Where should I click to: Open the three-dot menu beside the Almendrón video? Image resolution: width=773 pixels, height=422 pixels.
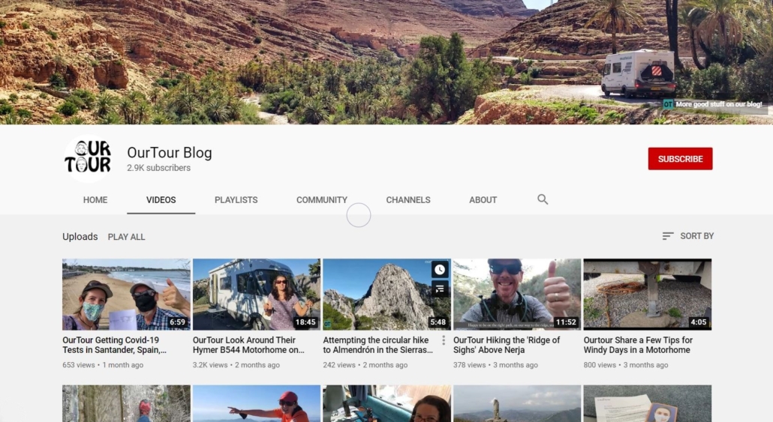point(444,340)
